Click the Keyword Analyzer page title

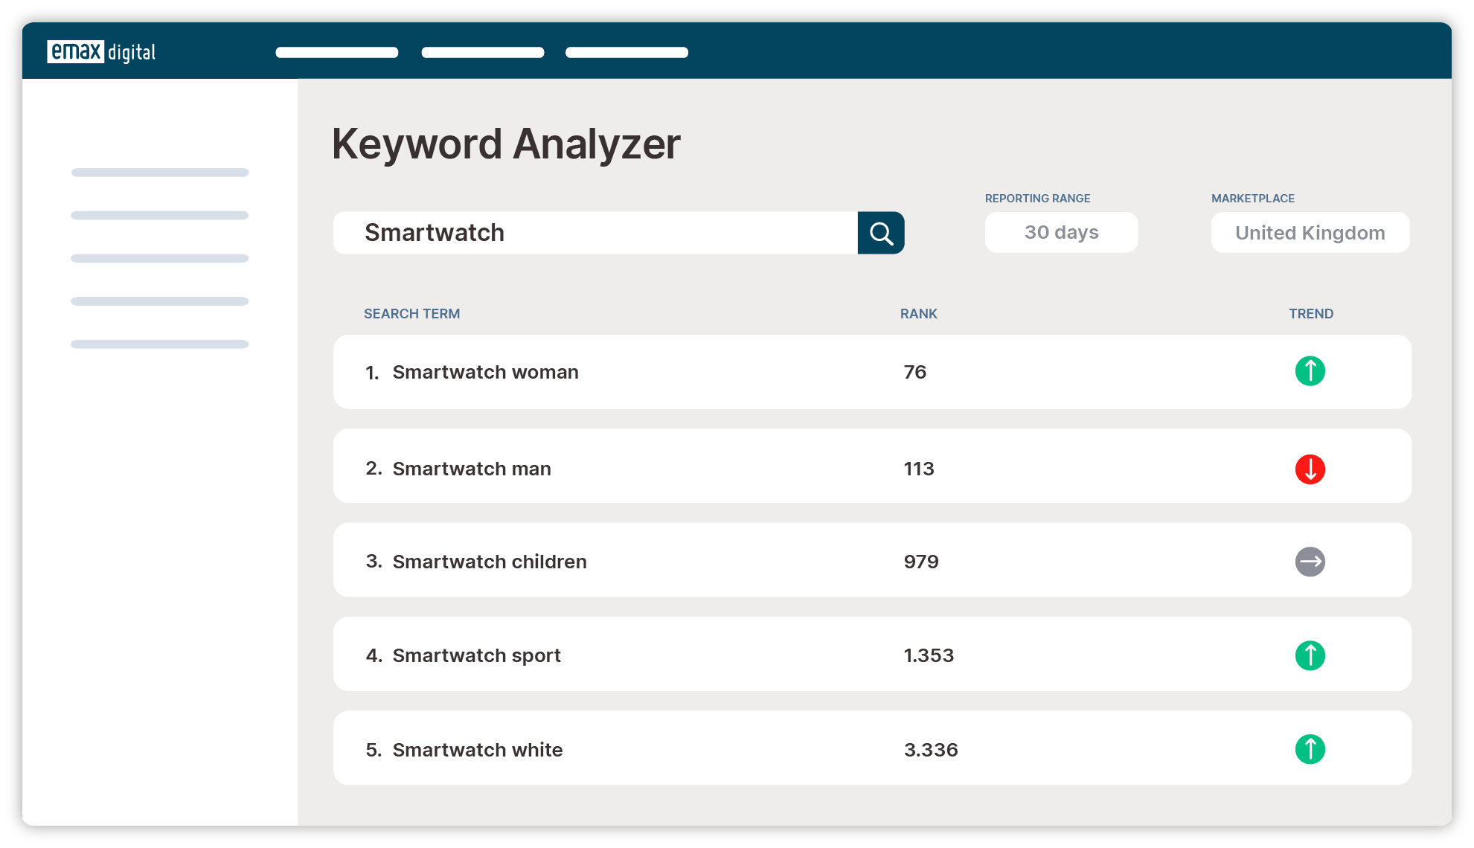[x=506, y=144]
